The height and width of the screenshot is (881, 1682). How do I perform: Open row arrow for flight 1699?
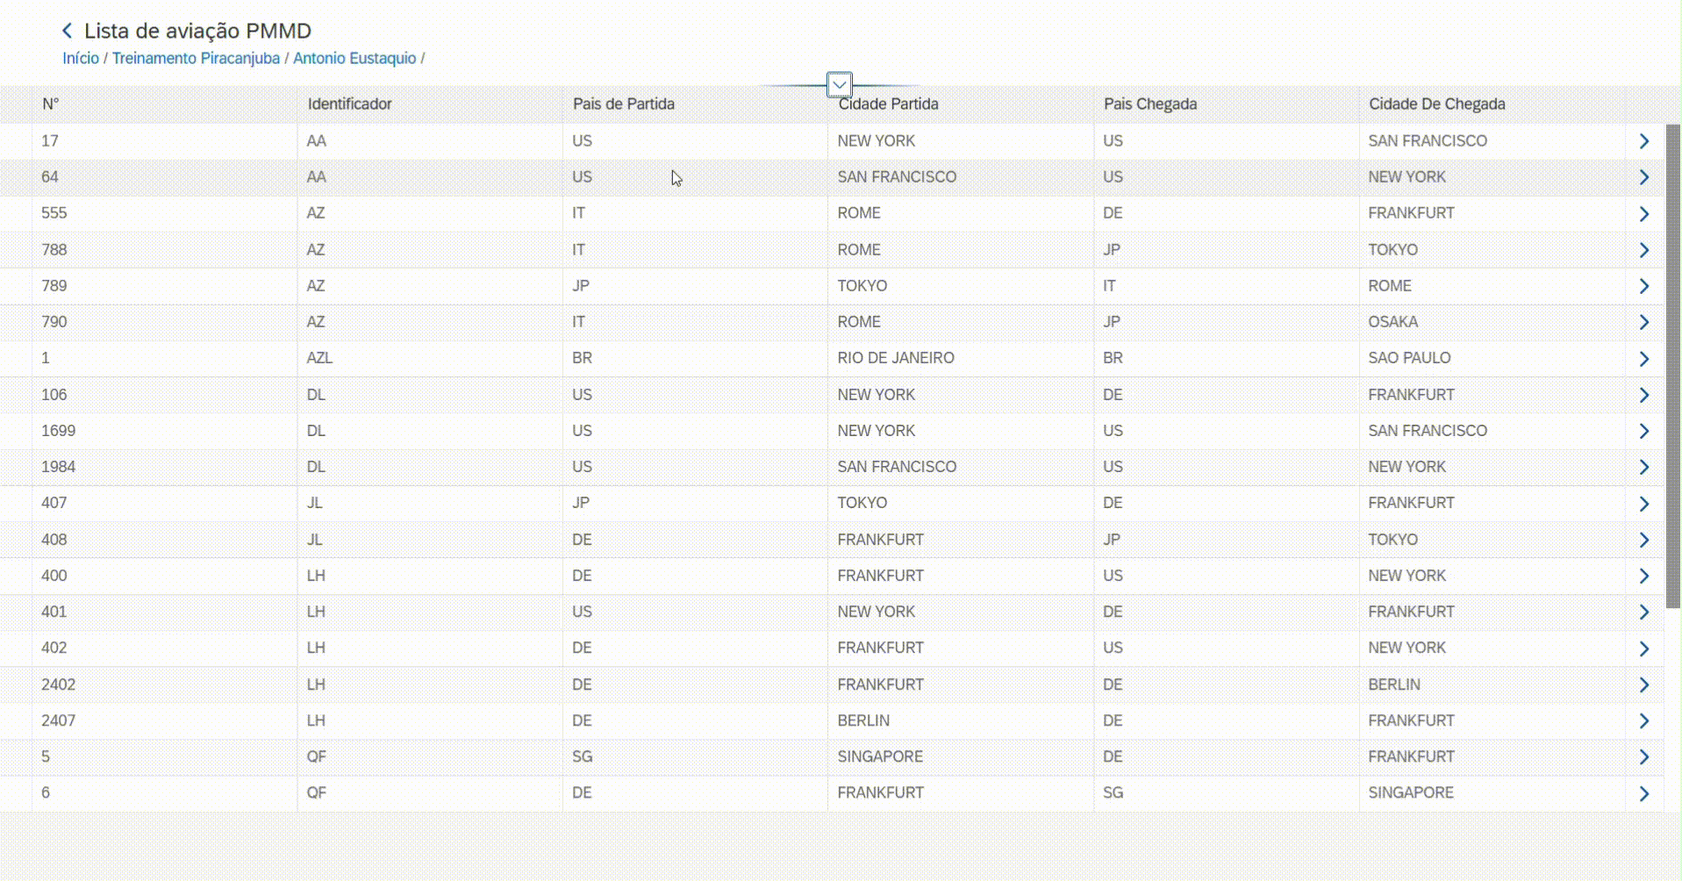1643,431
